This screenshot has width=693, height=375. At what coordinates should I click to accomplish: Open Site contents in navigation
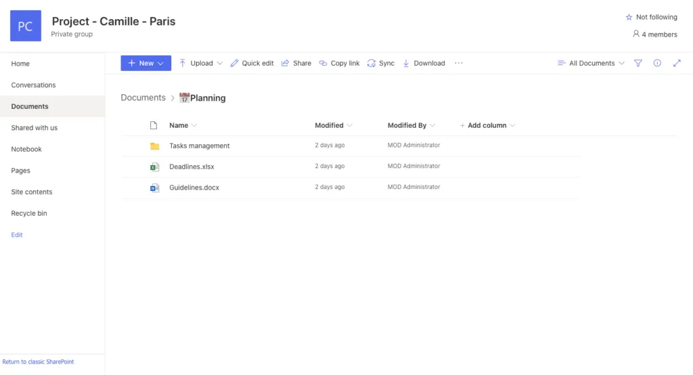click(31, 192)
